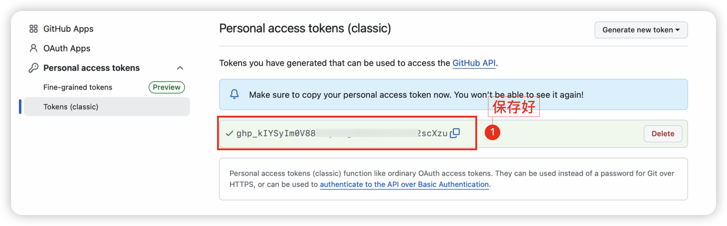Click the OAuth Apps person icon
The height and width of the screenshot is (226, 727).
33,48
